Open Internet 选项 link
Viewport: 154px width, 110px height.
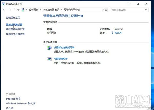point(13,99)
